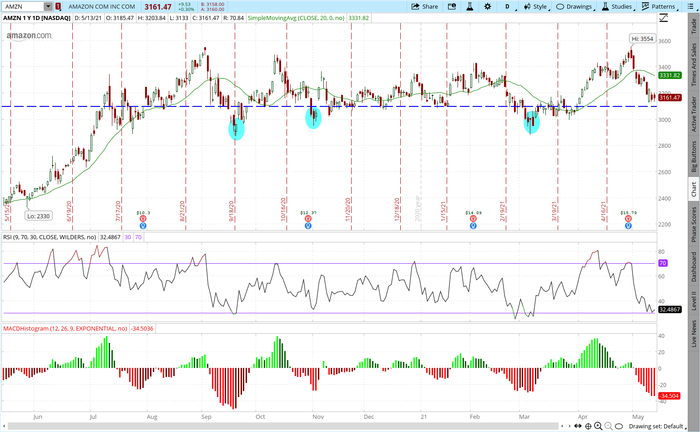Viewport: 700px width, 432px height.
Task: Switch to the Active Trader side tab
Action: click(694, 114)
